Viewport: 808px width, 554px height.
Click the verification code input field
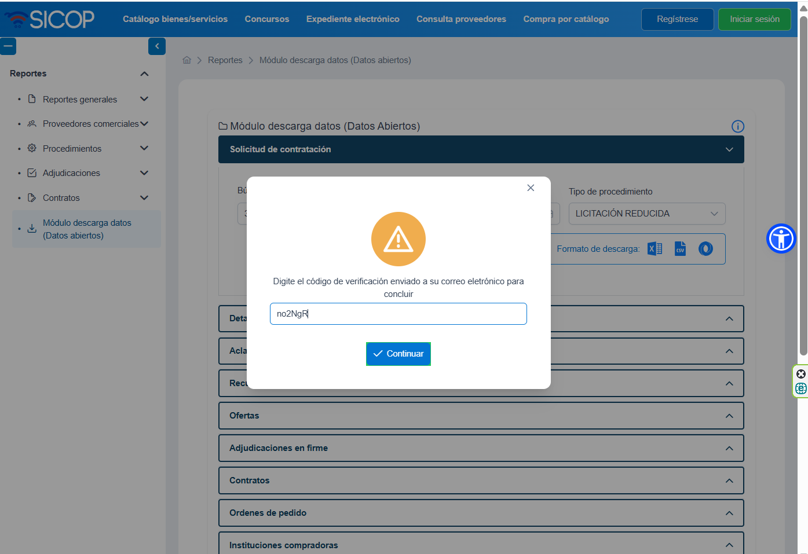pyautogui.click(x=398, y=313)
